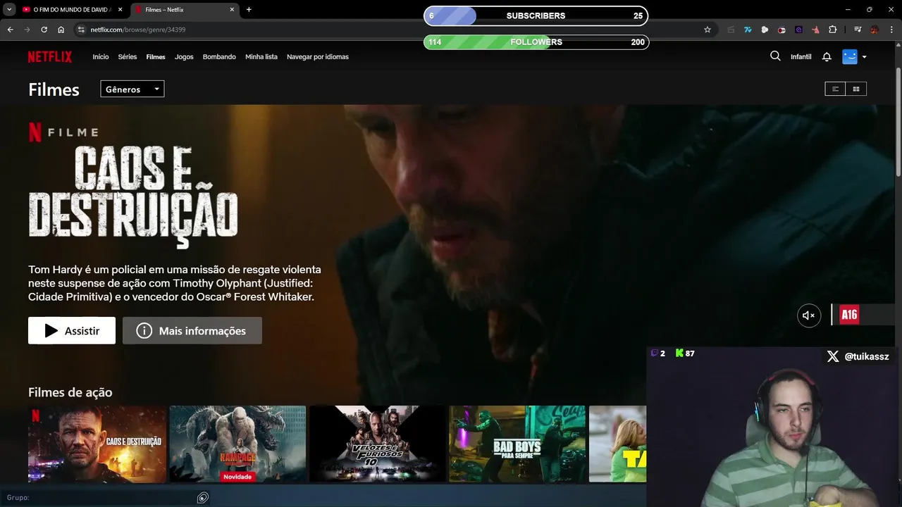Image resolution: width=902 pixels, height=507 pixels.
Task: Go to Netflix logo home
Action: point(50,57)
